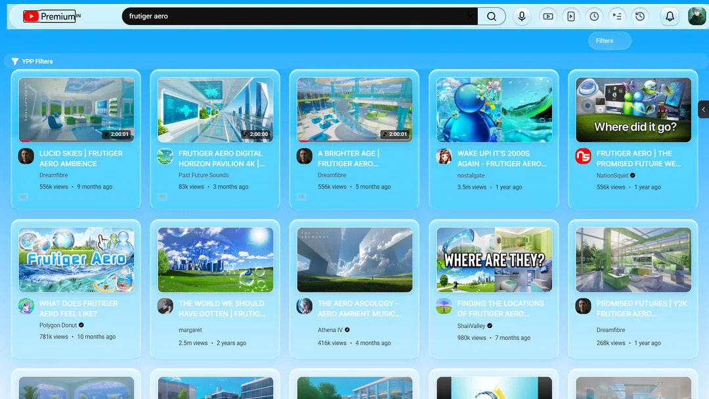Click Past Future Sounds channel avatar
This screenshot has height=399, width=709.
(x=165, y=156)
